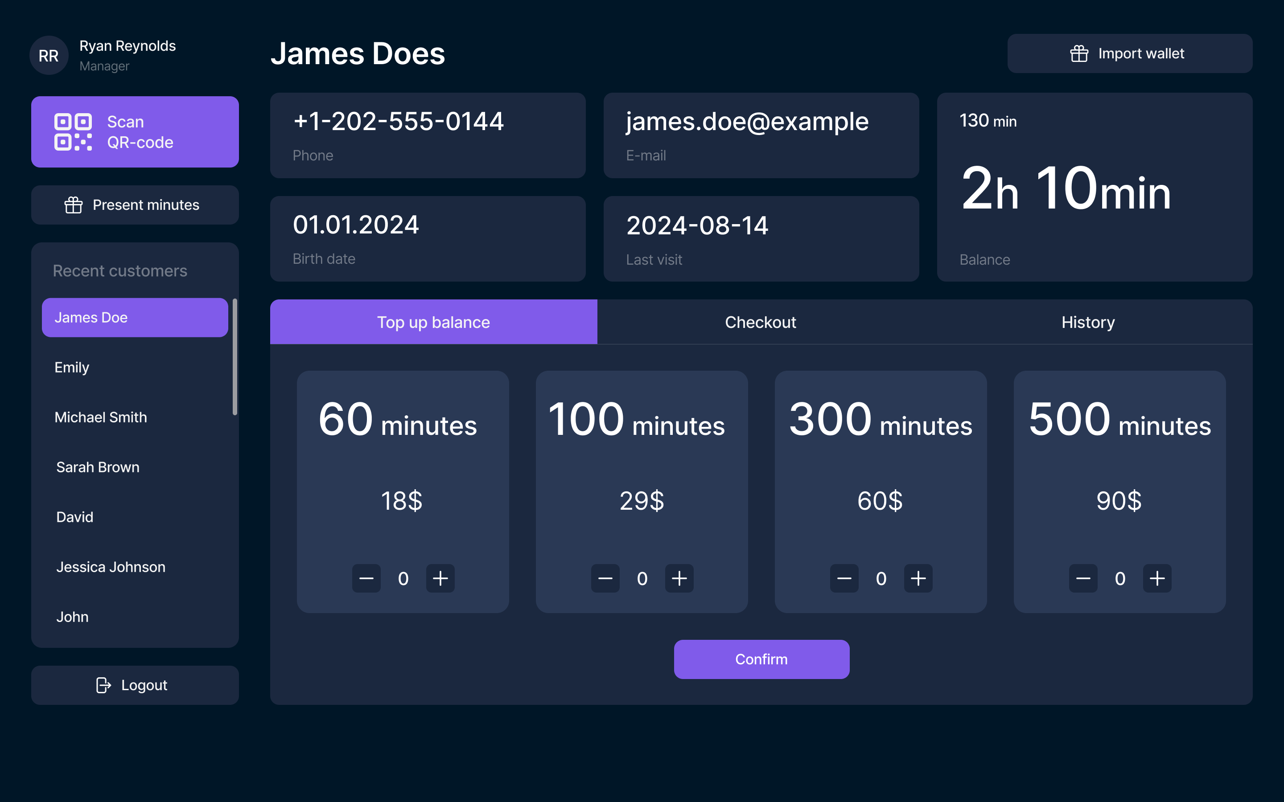Click the Logout door icon
Viewport: 1284px width, 802px height.
(x=103, y=685)
